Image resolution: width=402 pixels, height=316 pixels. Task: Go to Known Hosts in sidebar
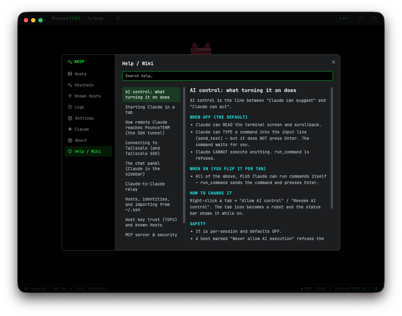pyautogui.click(x=88, y=96)
